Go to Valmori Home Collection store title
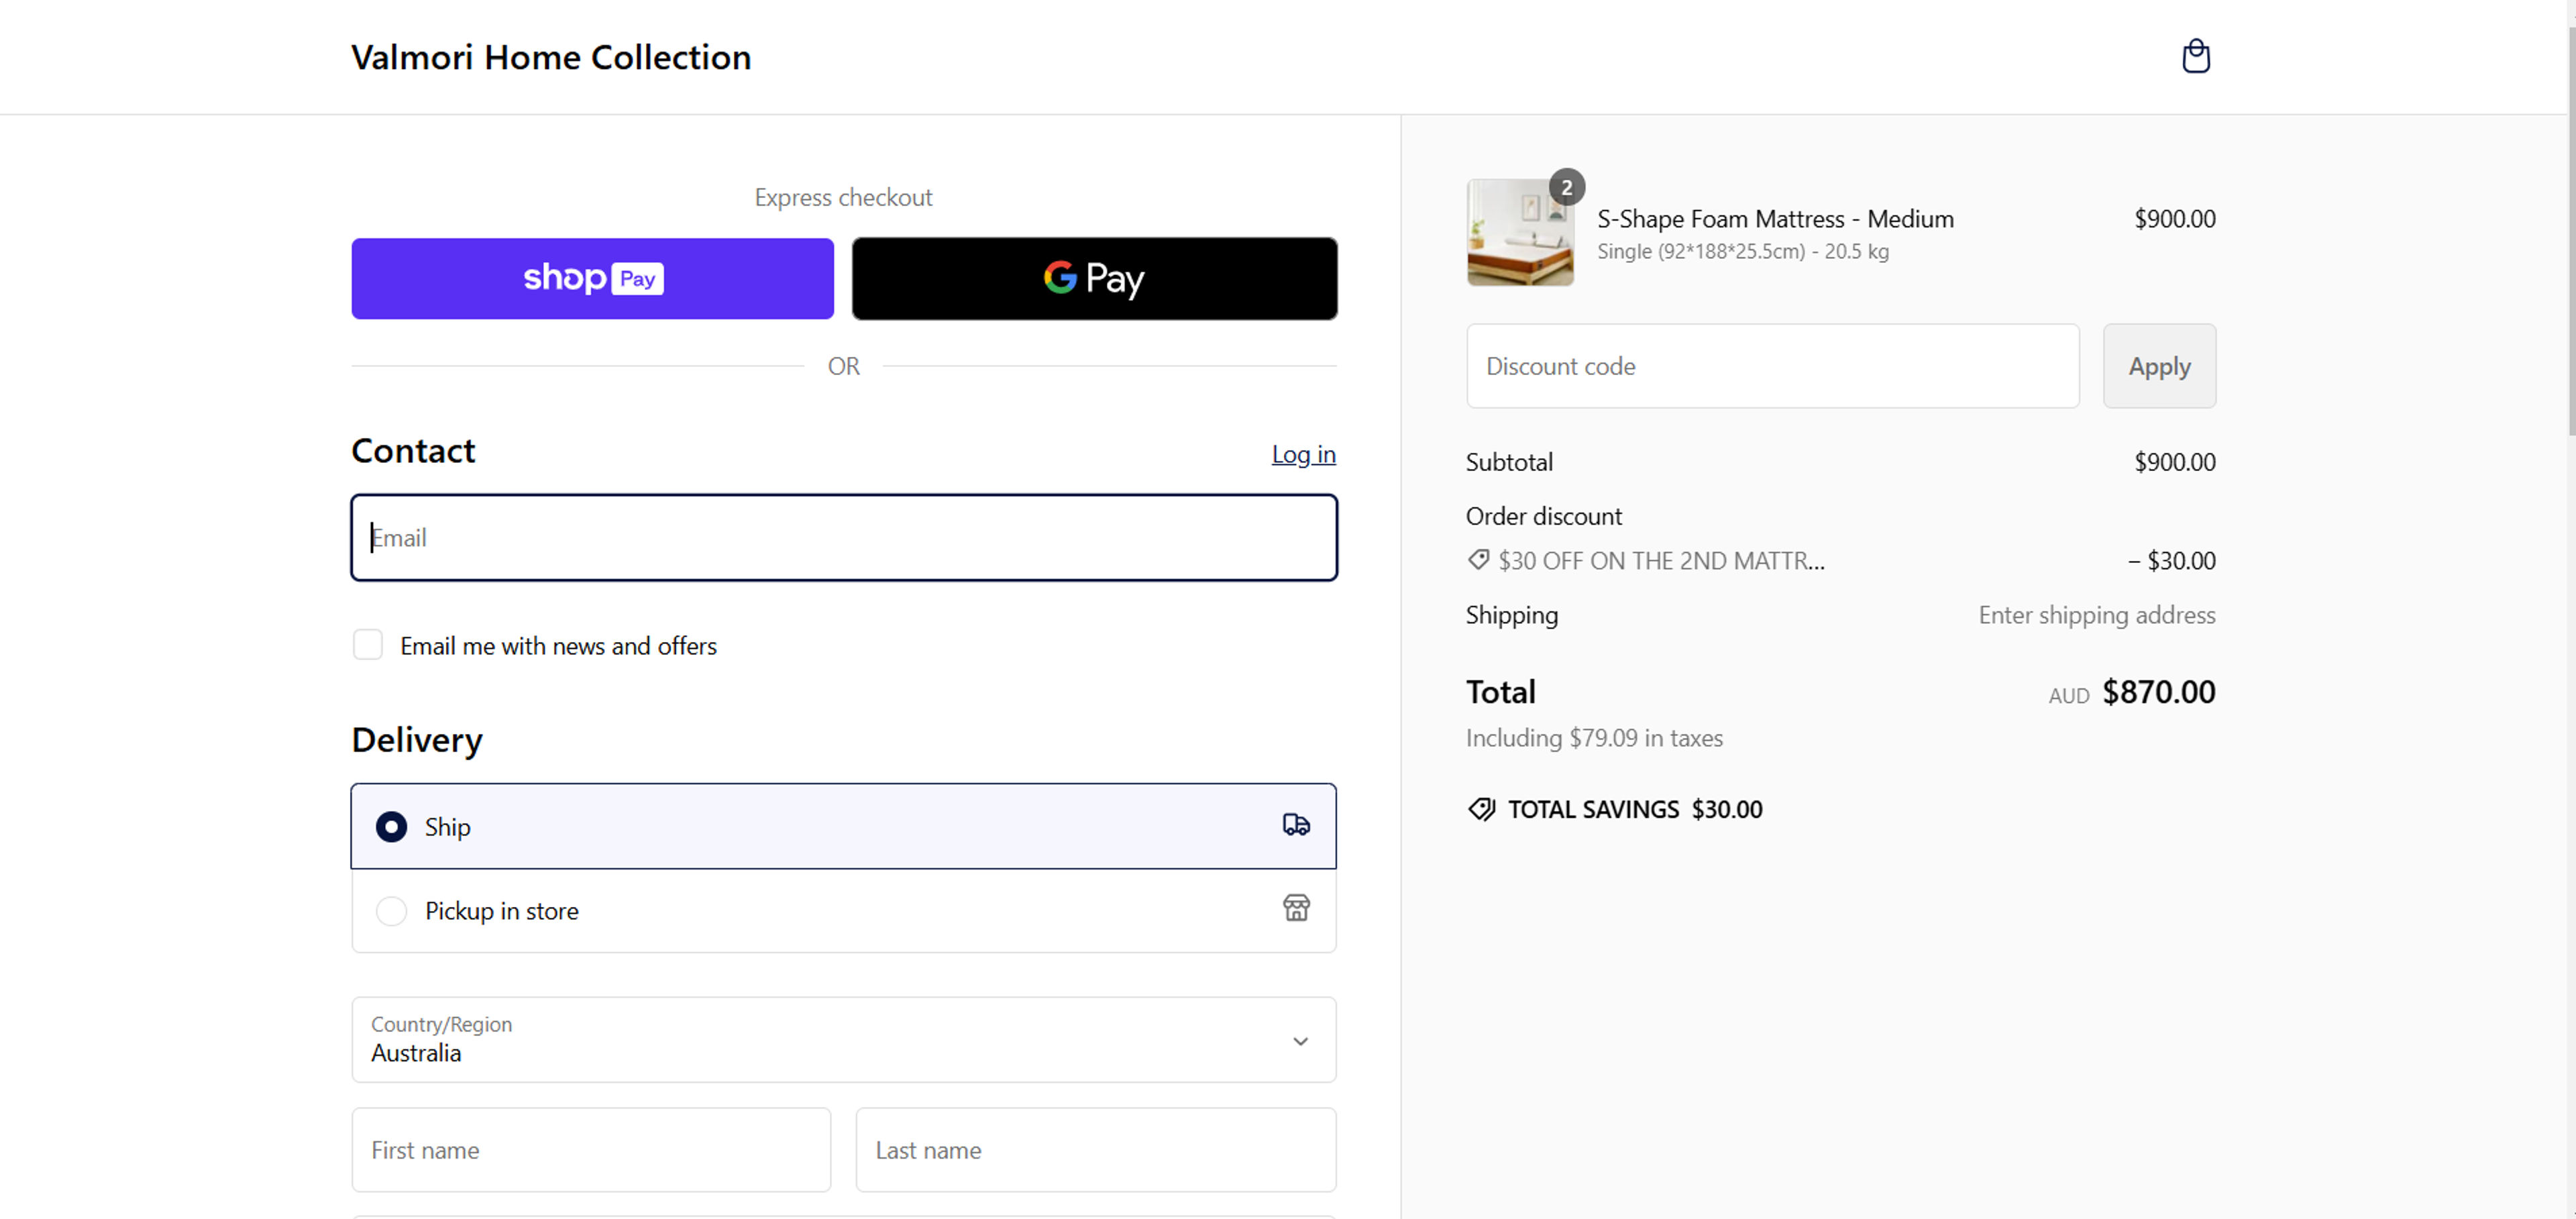Image resolution: width=2576 pixels, height=1219 pixels. coord(551,57)
